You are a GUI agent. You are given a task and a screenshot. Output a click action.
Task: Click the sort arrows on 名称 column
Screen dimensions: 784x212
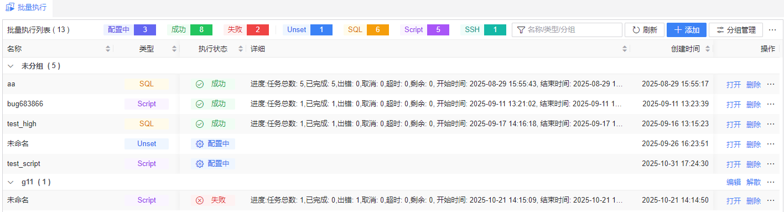point(108,49)
